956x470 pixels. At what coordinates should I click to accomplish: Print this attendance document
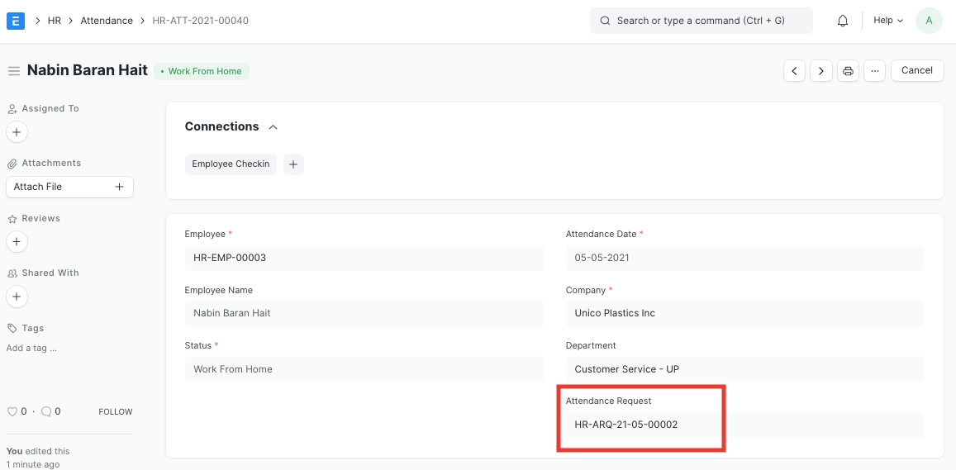tap(848, 71)
